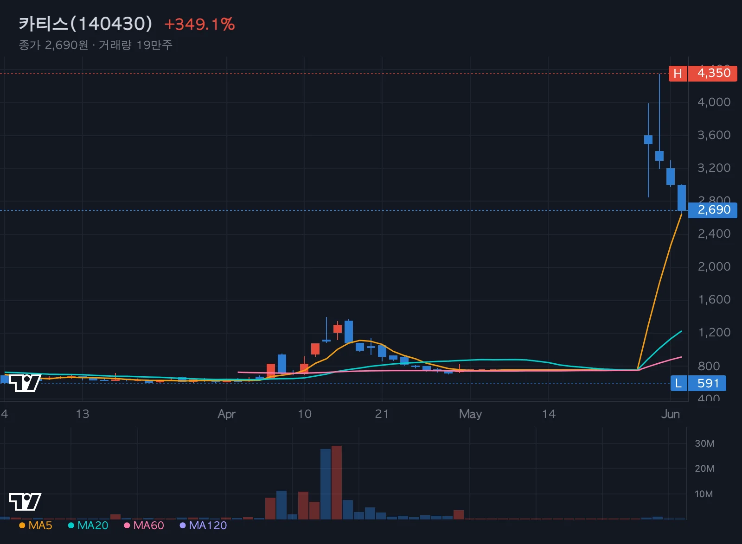The image size is (742, 544).
Task: Click the 2,000 price axis label
Action: [x=714, y=266]
